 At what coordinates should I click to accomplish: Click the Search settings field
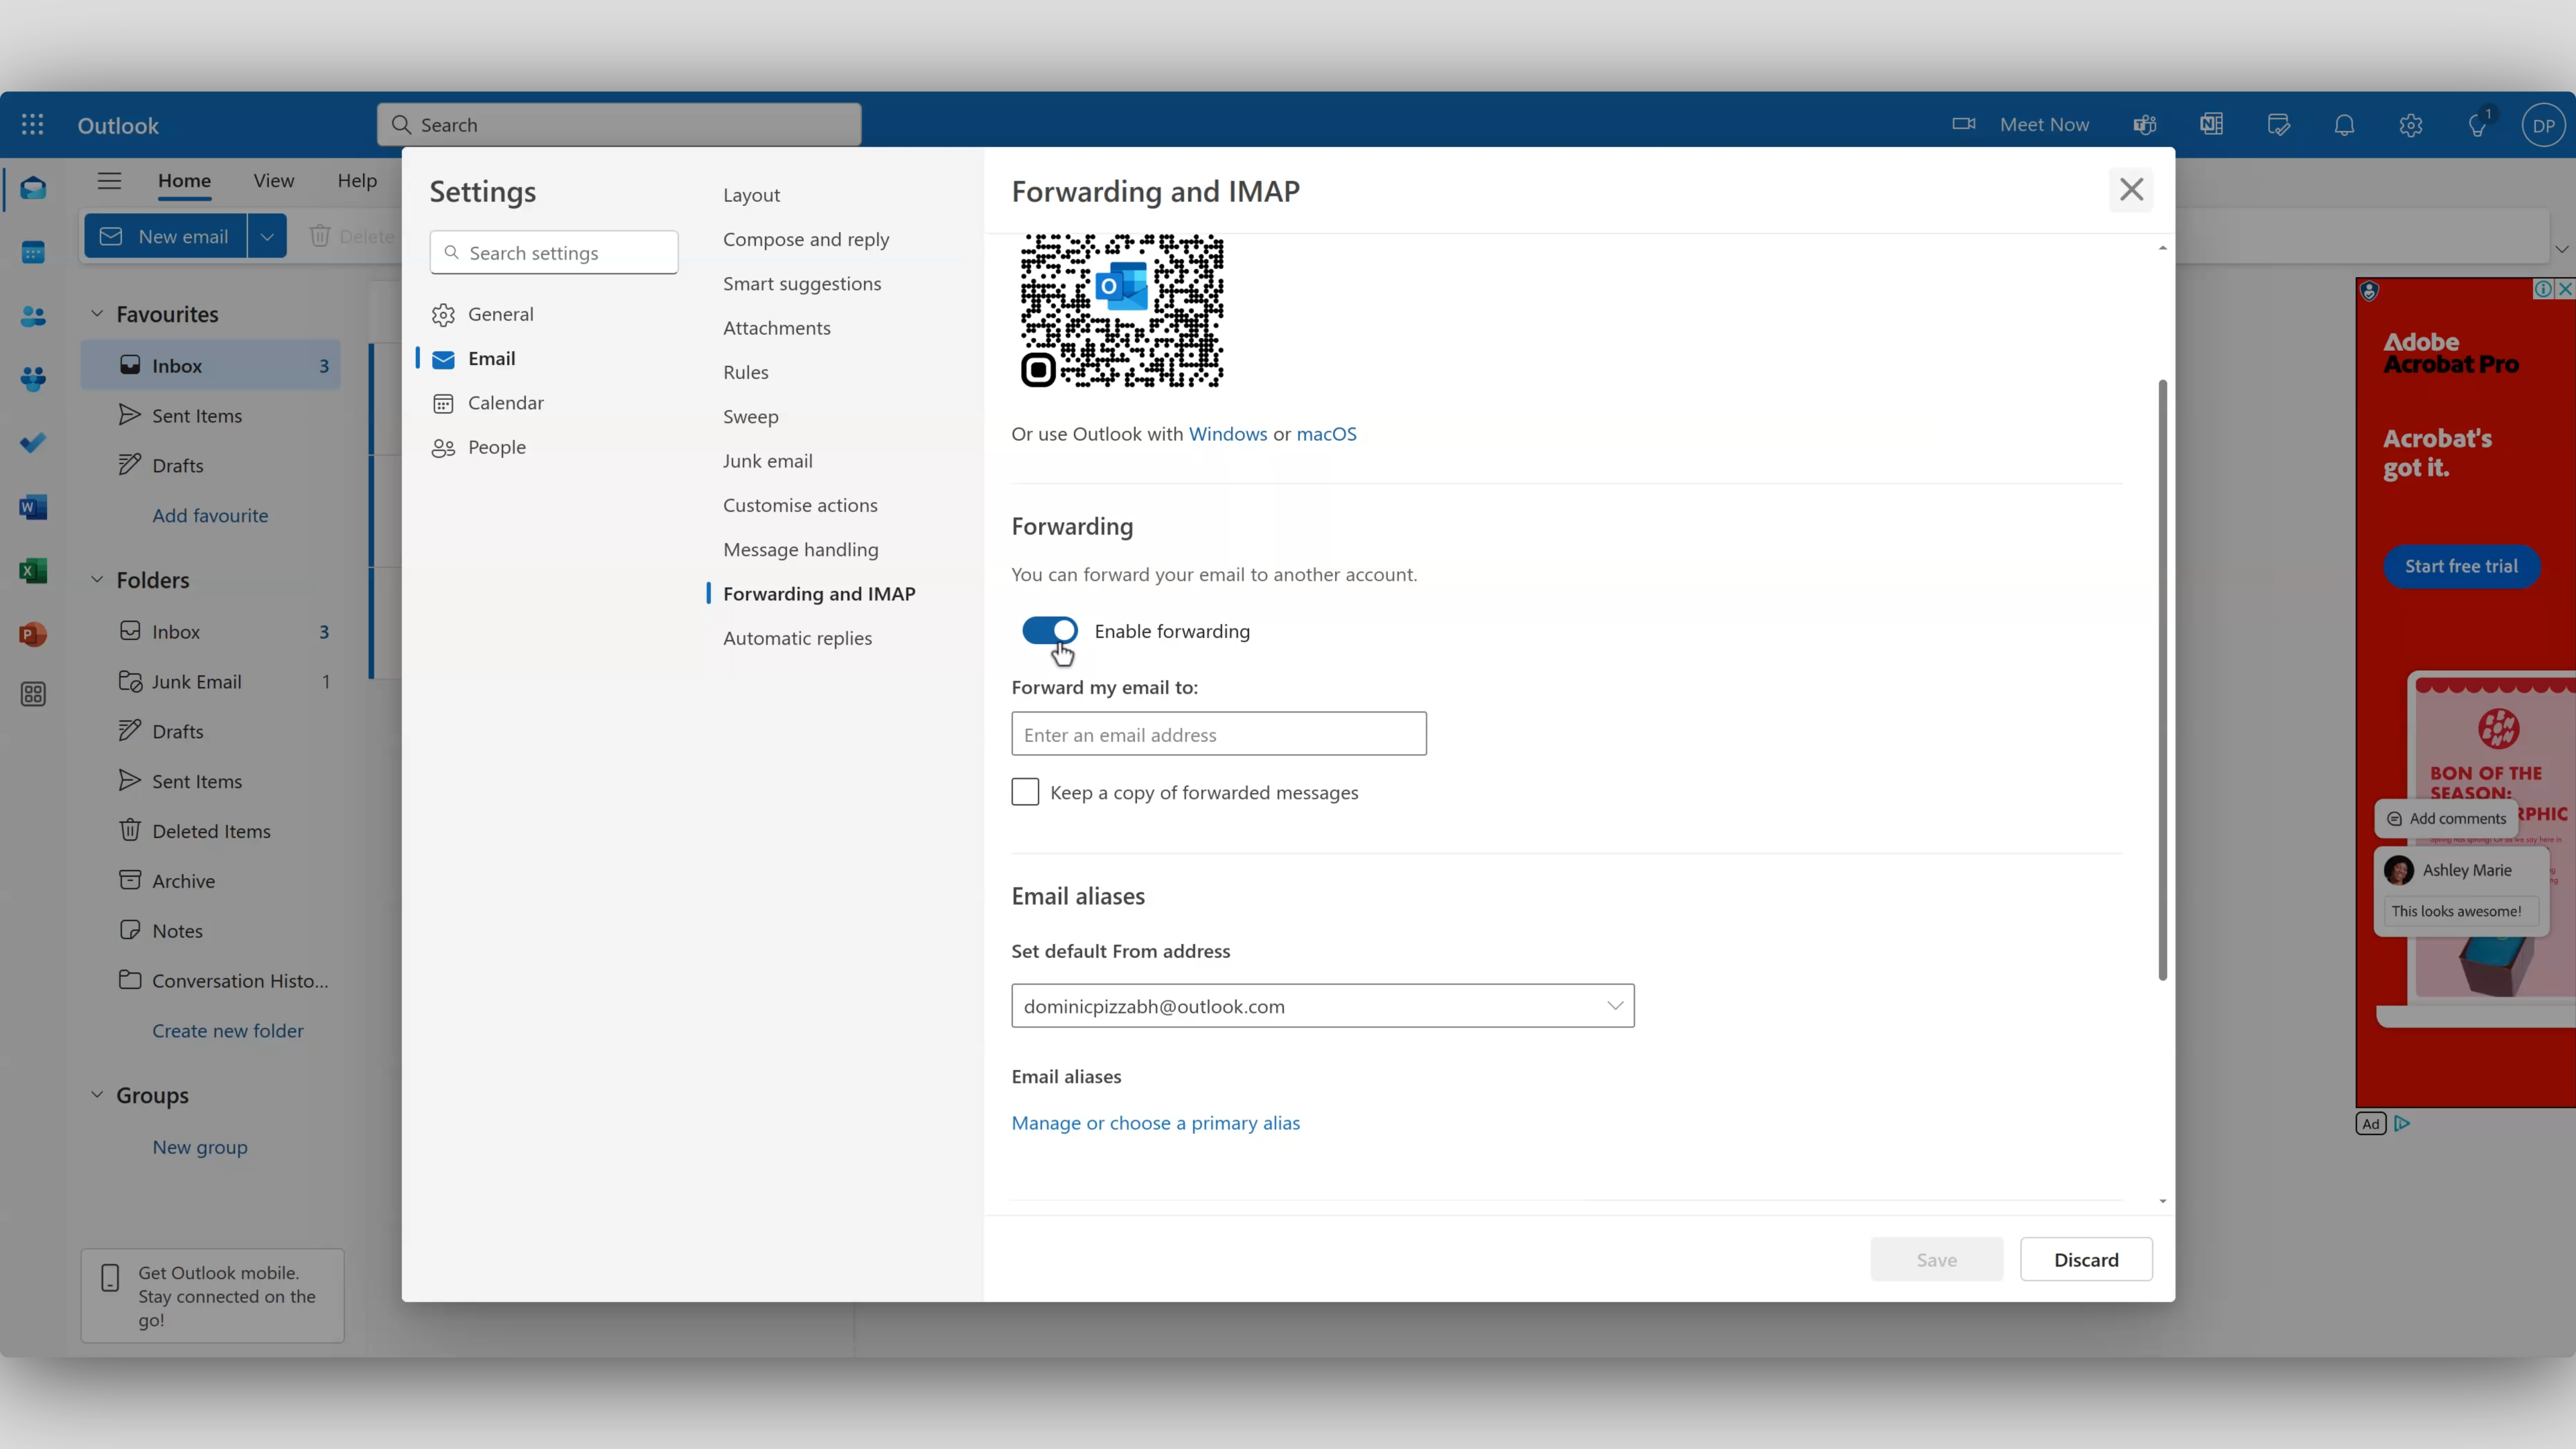[554, 252]
